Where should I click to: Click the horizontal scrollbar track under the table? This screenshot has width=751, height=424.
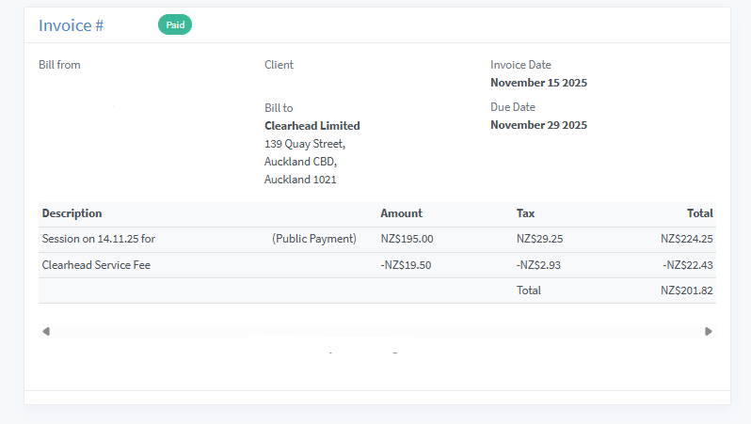point(376,331)
